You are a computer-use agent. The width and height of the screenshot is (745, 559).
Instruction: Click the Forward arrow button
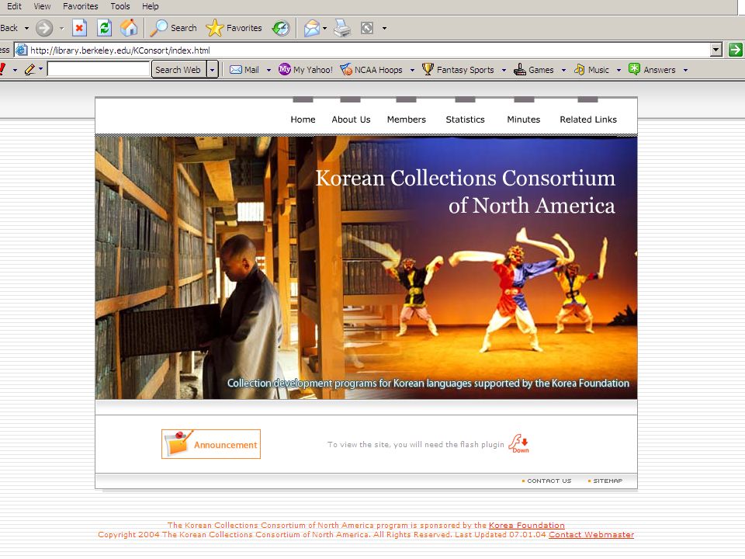pos(44,28)
